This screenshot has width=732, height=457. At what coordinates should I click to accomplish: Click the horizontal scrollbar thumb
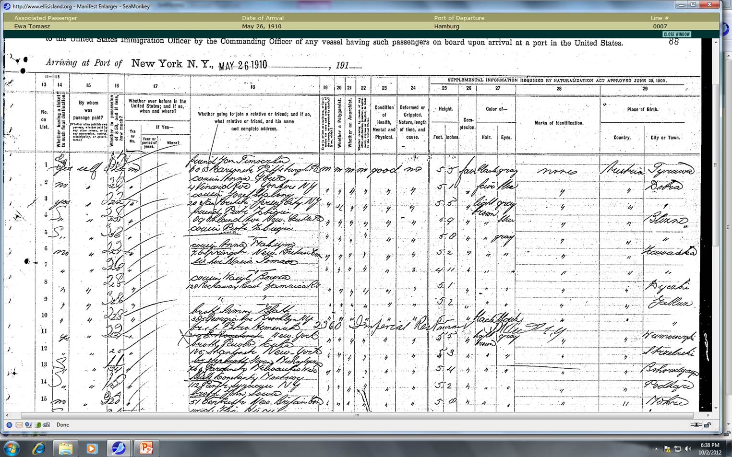357,415
